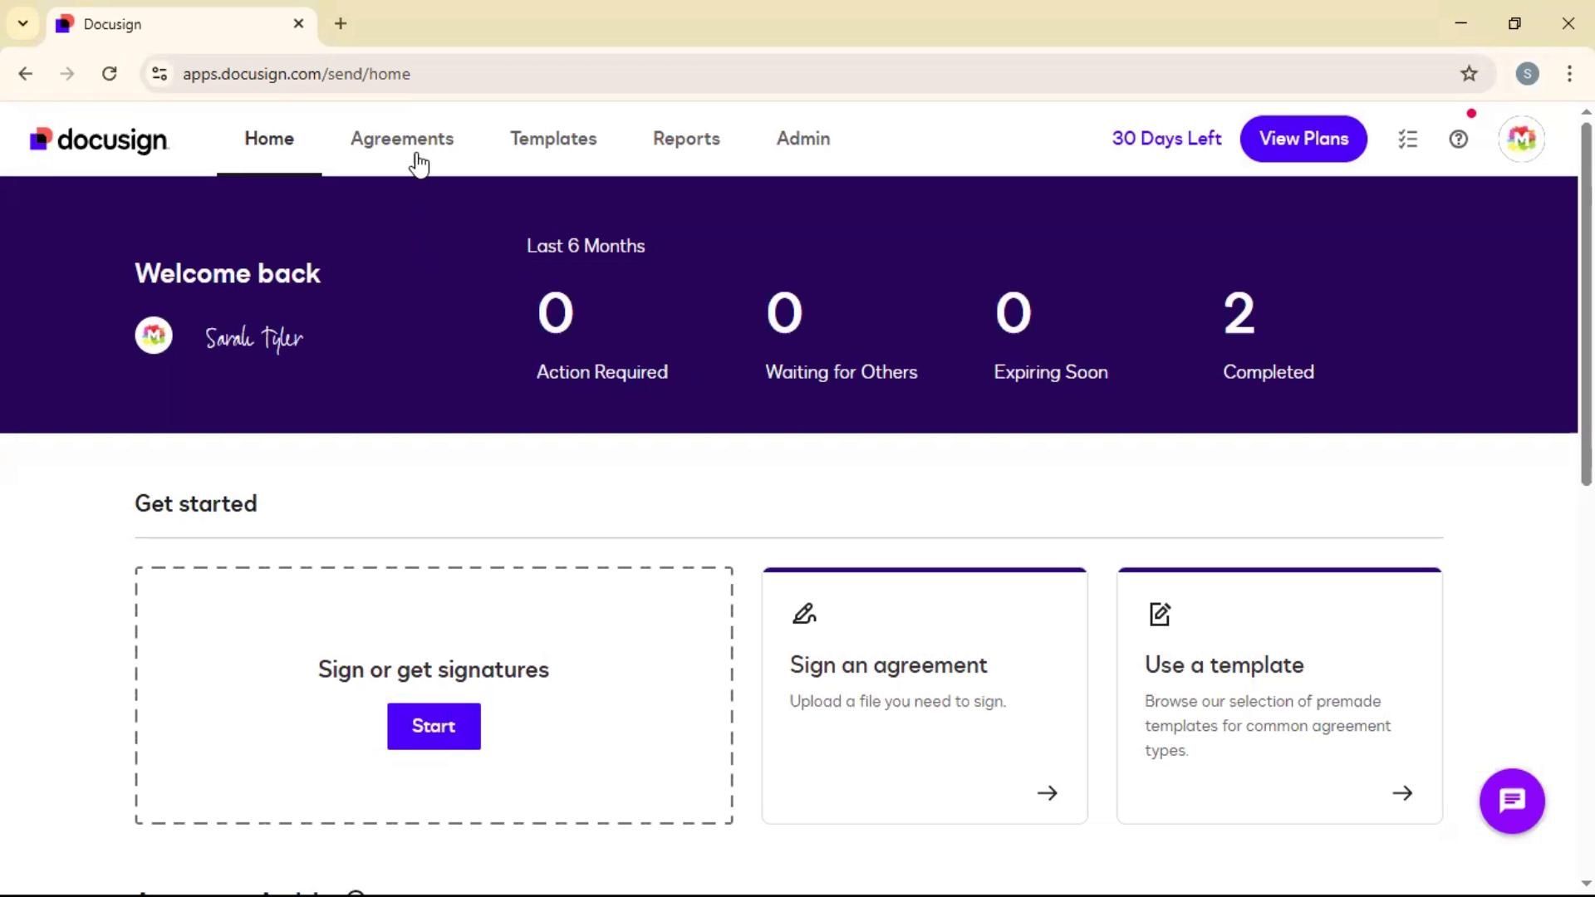This screenshot has height=897, width=1595.
Task: Open the 30 Days Left link
Action: point(1166,139)
